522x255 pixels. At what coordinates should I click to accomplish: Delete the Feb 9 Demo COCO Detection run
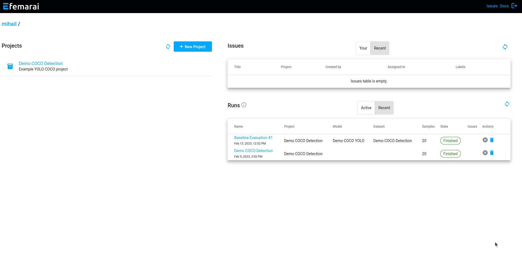492,153
